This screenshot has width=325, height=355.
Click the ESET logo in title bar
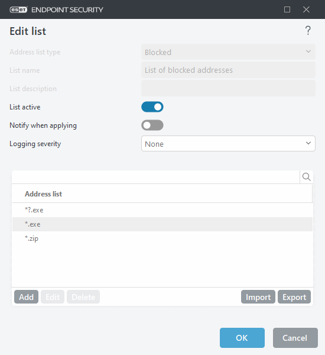tap(18, 9)
